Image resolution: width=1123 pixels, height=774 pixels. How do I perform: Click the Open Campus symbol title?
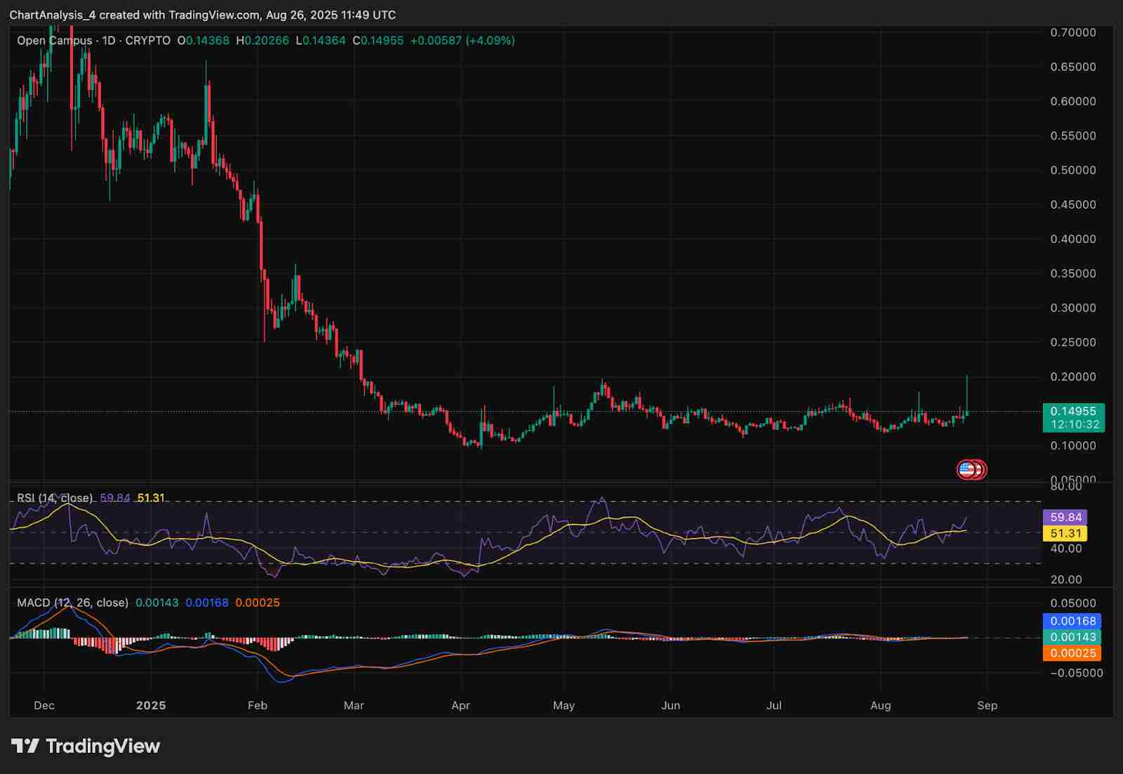[55, 41]
